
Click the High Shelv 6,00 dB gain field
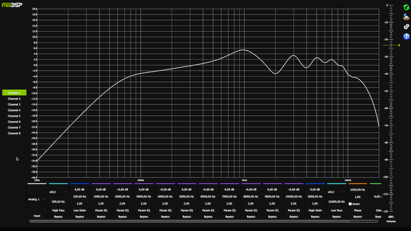pyautogui.click(x=315, y=189)
